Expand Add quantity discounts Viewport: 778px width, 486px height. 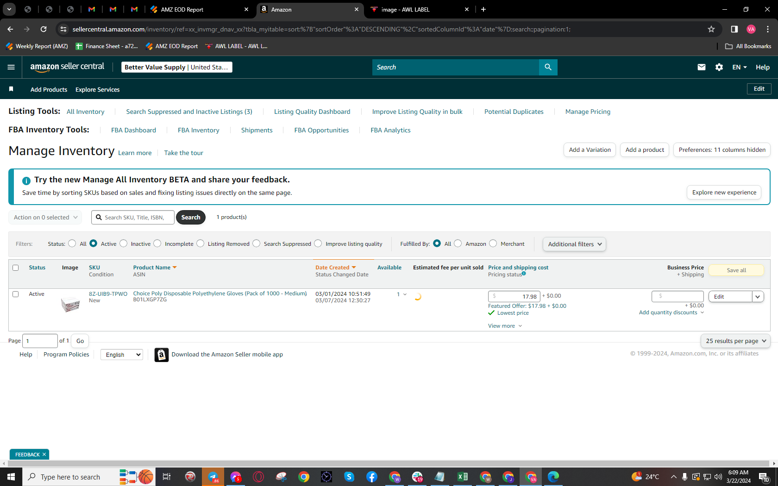671,312
